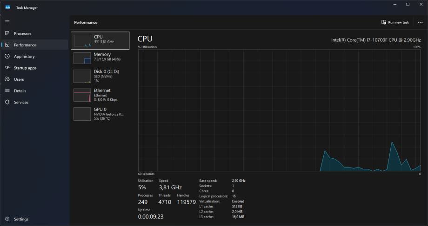
Task: Click the Base speed 2,90 GHz value
Action: click(239, 181)
